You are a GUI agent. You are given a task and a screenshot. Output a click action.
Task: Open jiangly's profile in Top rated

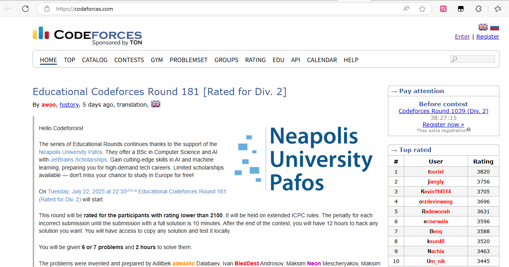[x=436, y=181]
